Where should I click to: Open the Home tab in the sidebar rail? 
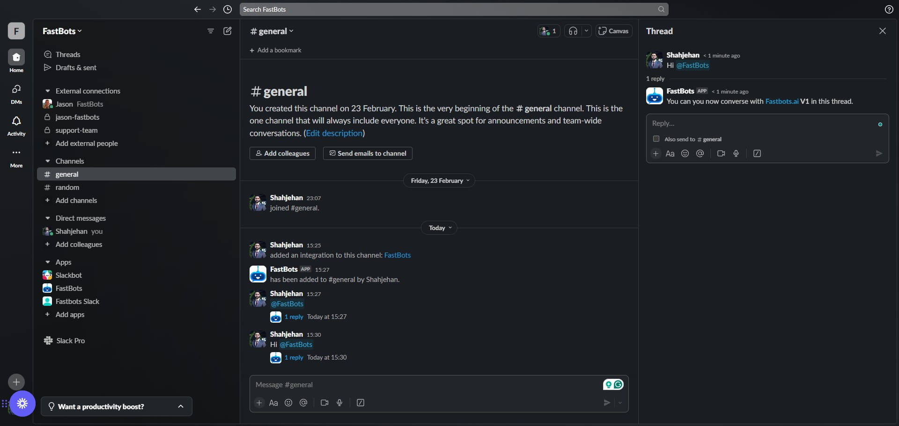pyautogui.click(x=16, y=61)
